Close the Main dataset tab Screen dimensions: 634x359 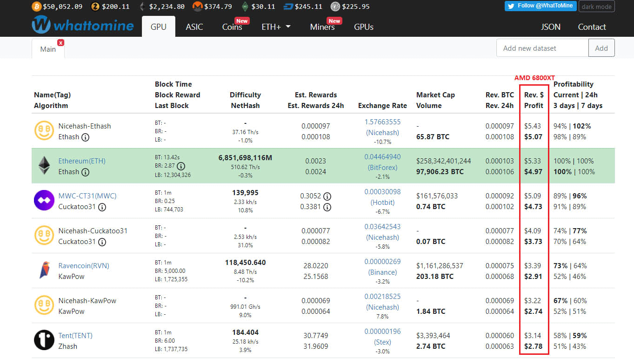tap(60, 42)
